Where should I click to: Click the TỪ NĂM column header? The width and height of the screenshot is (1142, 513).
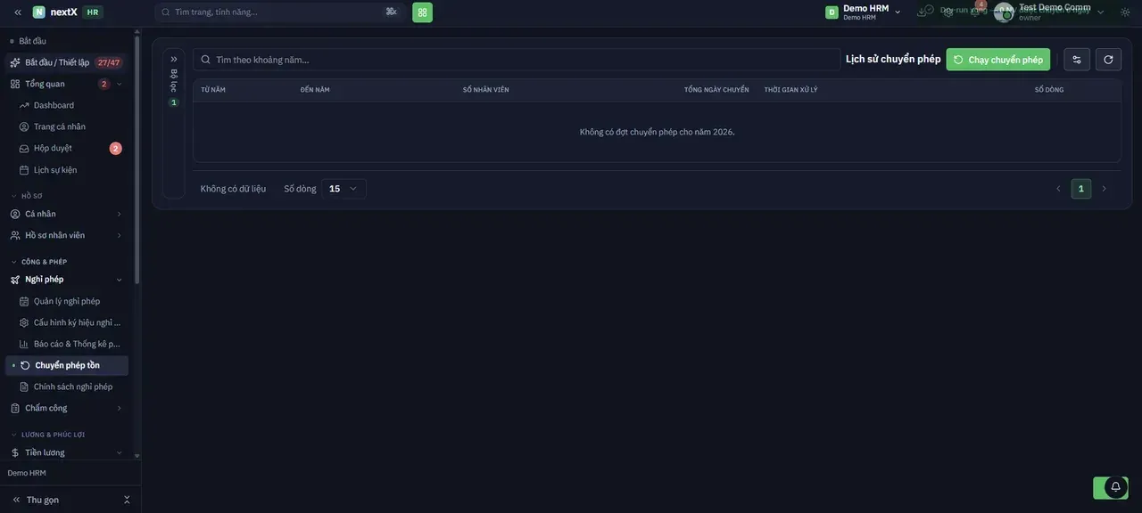213,90
